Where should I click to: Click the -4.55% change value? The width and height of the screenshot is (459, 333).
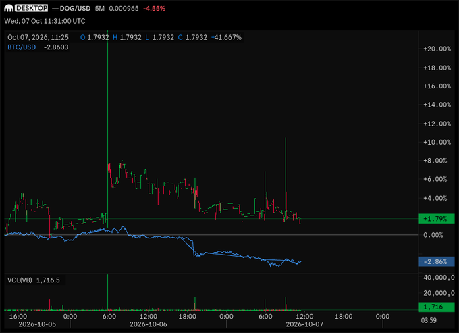tap(155, 9)
